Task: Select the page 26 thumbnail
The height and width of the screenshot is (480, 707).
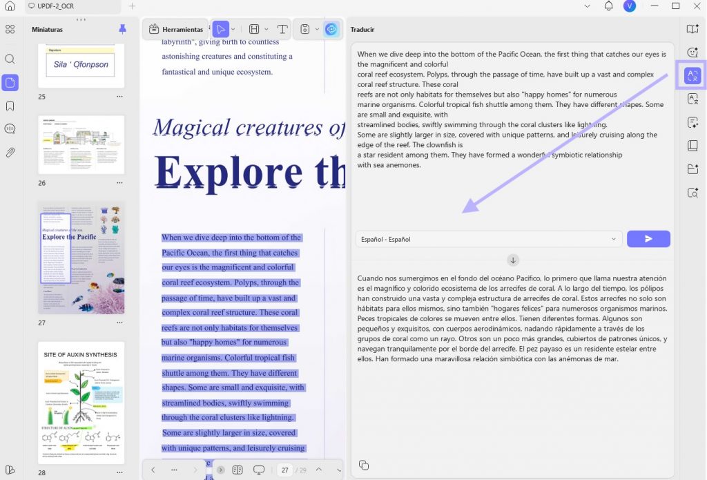Action: 81,145
